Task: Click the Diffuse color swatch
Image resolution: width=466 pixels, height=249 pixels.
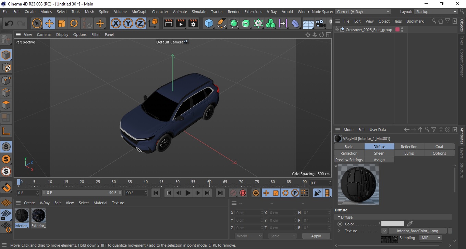Action: [x=393, y=224]
